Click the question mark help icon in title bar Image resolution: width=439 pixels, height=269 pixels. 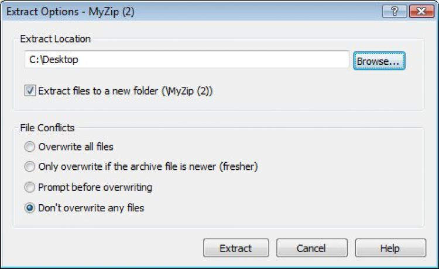395,12
